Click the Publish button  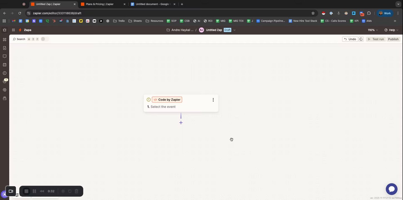coord(393,39)
